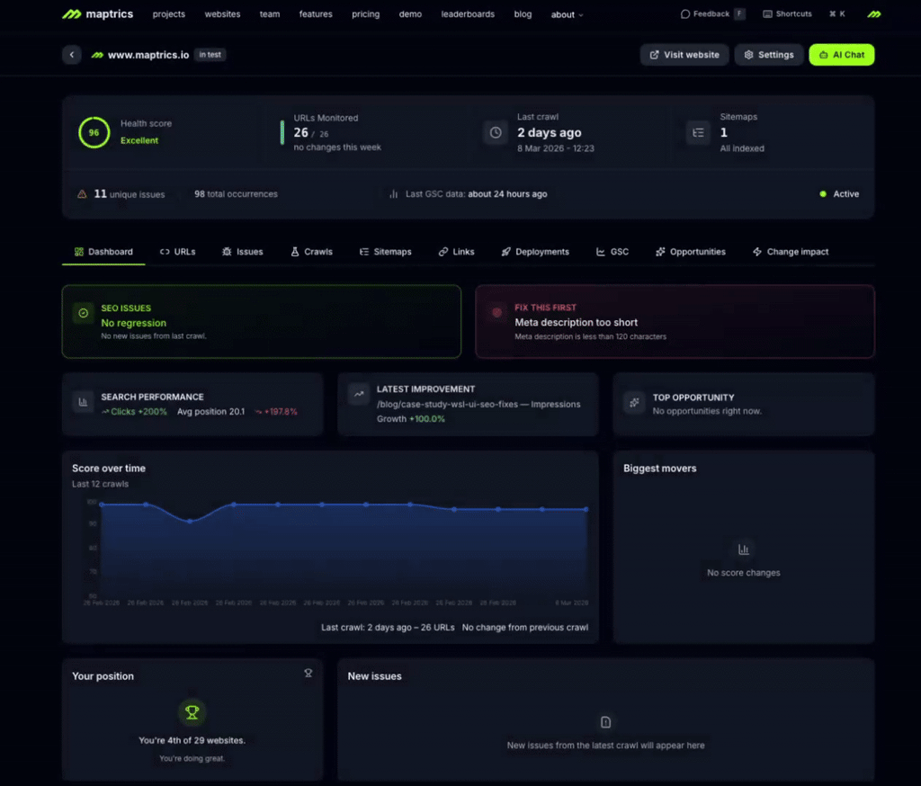Open the Shortcuts panel

[787, 13]
